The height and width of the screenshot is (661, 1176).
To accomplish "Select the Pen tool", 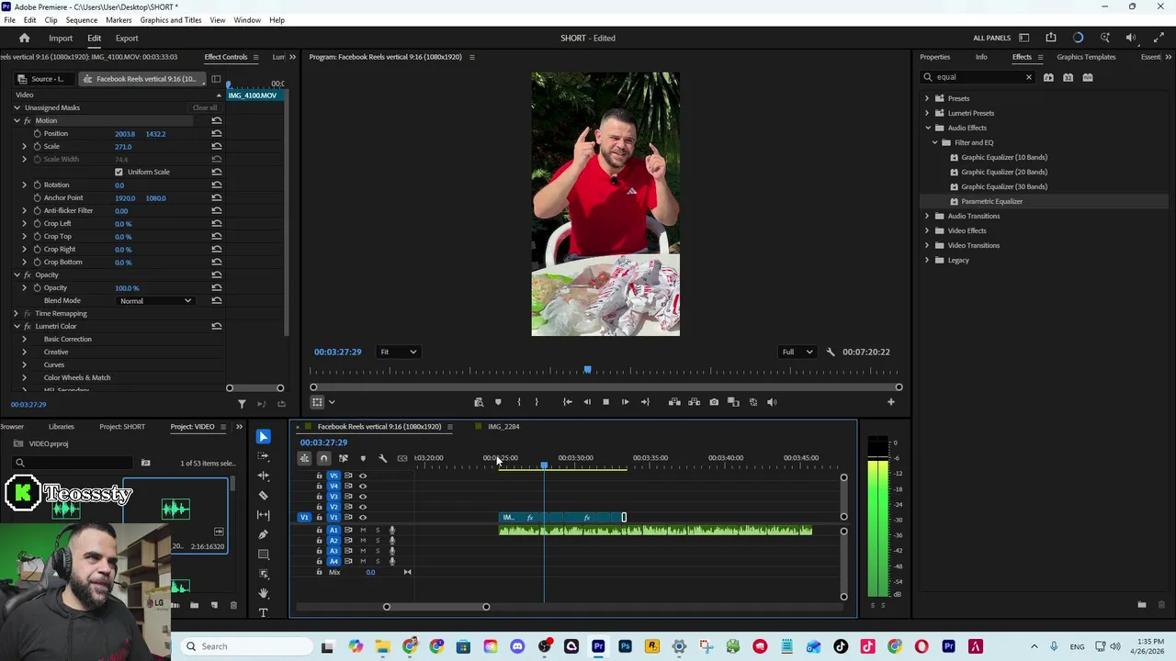I will (264, 534).
